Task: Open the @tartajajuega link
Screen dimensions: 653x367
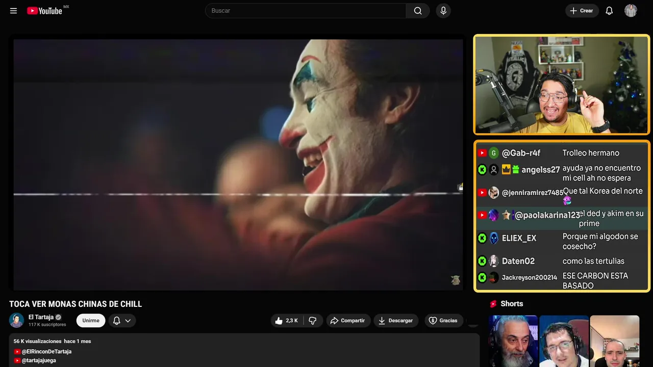Action: 39,360
